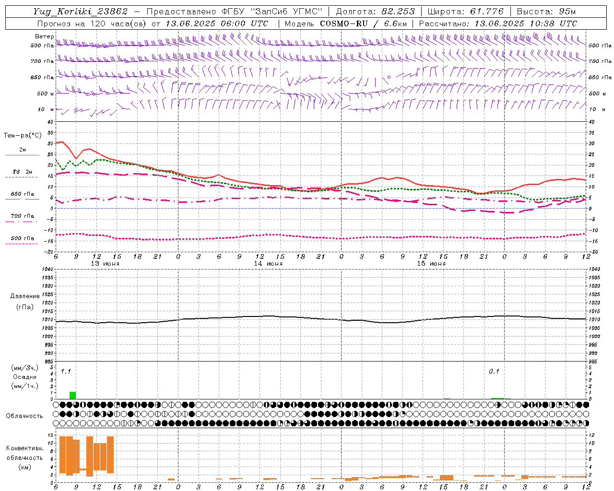Click the '(мм/1ч.)' precipitation unit label
Viewport: 614px width, 491px height.
pyautogui.click(x=25, y=386)
